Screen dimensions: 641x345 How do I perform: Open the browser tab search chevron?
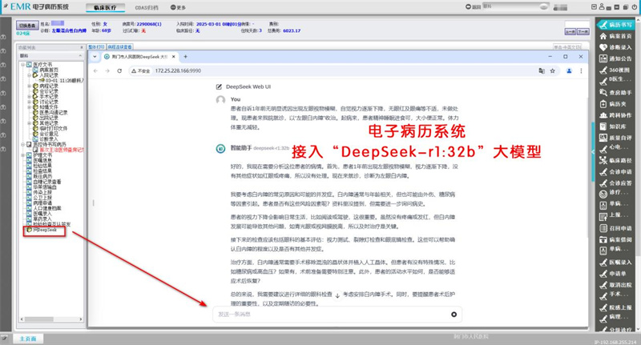95,57
